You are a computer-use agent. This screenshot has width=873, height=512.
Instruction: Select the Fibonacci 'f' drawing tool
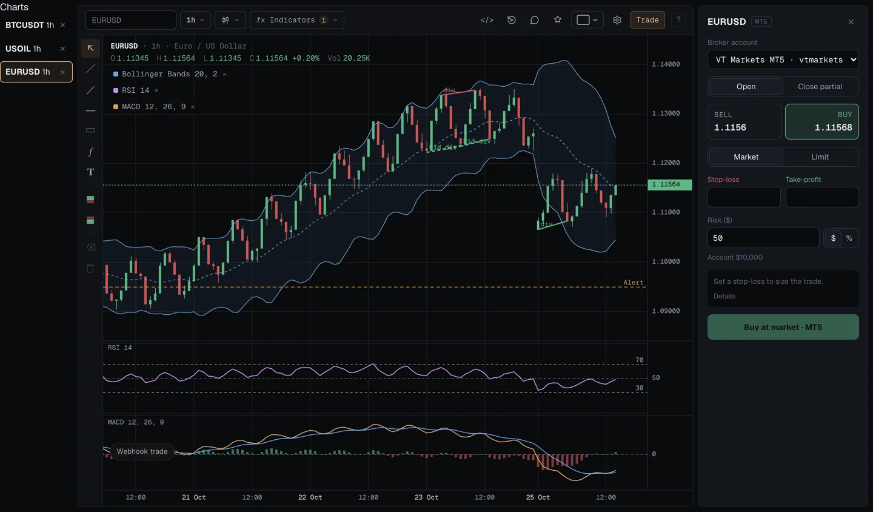click(x=90, y=152)
